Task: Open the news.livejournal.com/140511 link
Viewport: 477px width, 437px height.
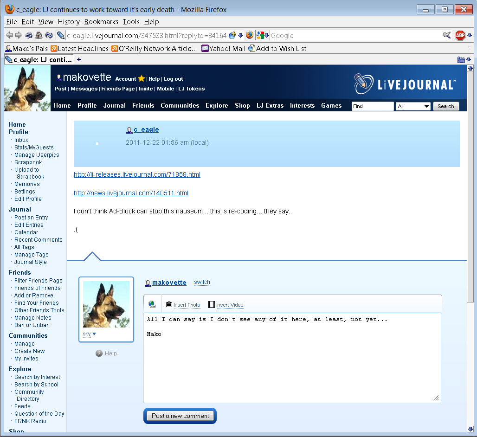Action: [131, 193]
